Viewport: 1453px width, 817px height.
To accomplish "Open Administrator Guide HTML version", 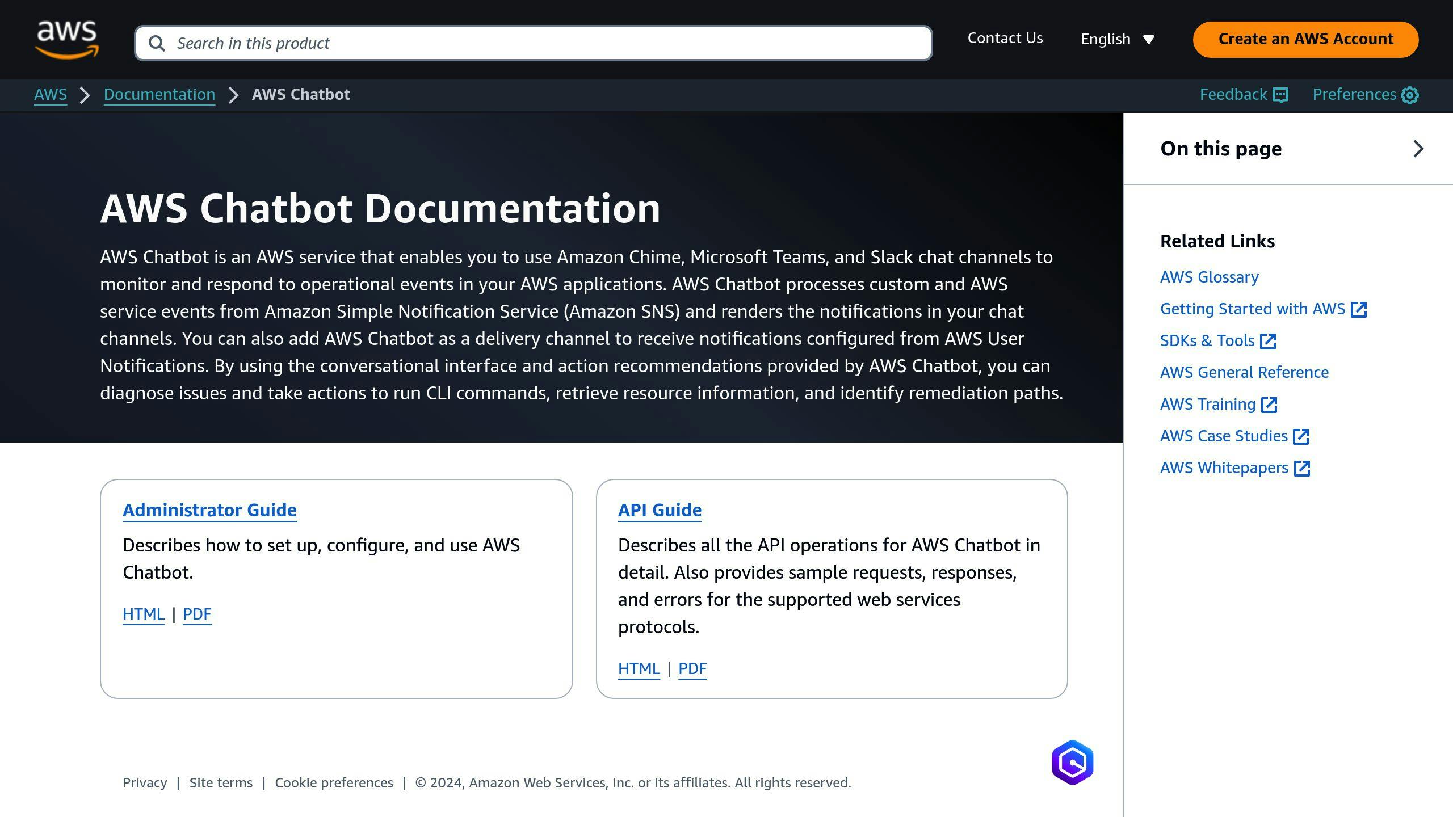I will [144, 614].
